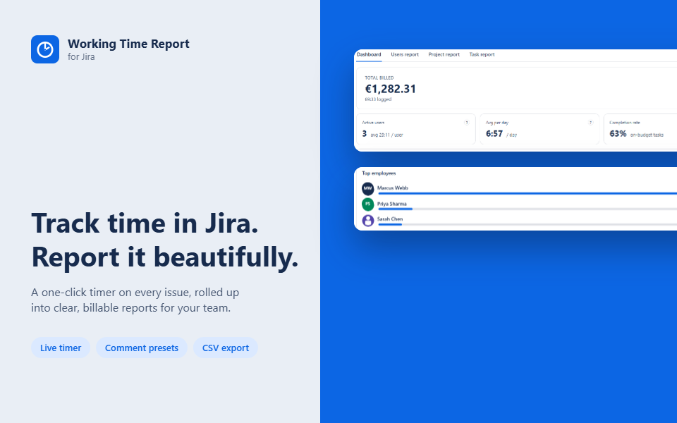Click Marcus Webb's progress bar

coord(527,193)
